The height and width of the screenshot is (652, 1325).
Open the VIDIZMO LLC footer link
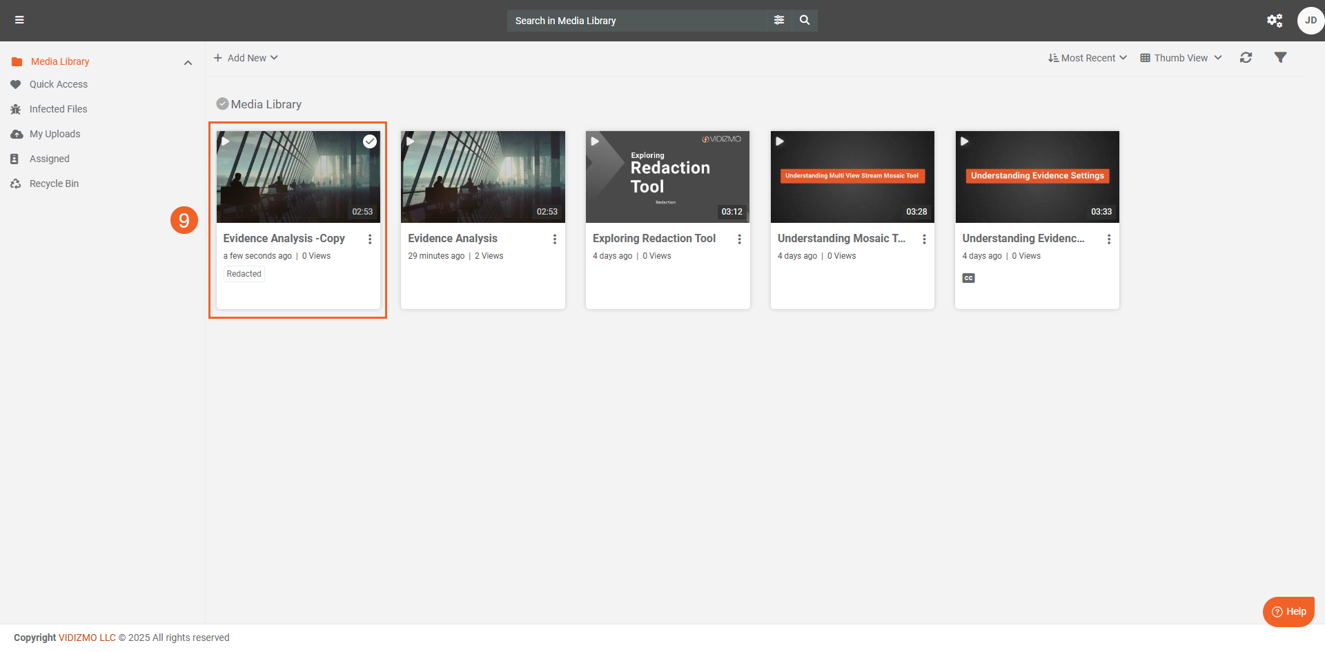coord(87,638)
